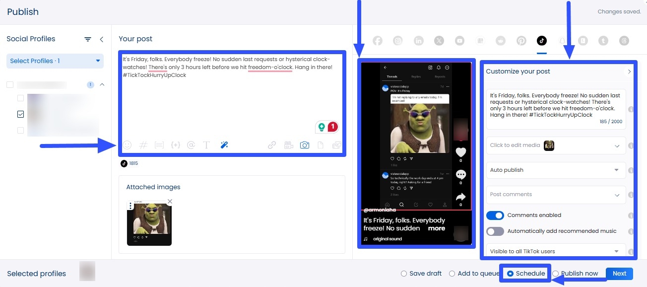Select the AI magic wand assistant
The width and height of the screenshot is (647, 287).
224,144
